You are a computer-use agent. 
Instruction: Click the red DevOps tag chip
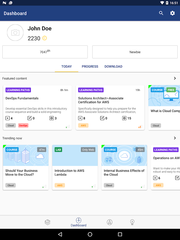(23, 125)
